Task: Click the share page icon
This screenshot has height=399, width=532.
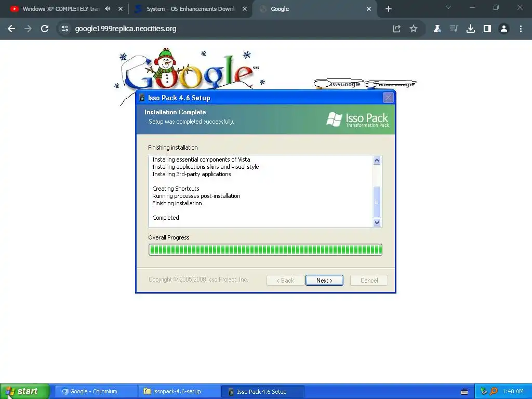Action: click(x=396, y=29)
